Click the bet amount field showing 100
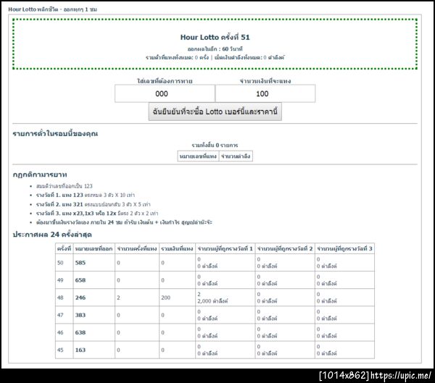The width and height of the screenshot is (435, 383). click(x=265, y=93)
